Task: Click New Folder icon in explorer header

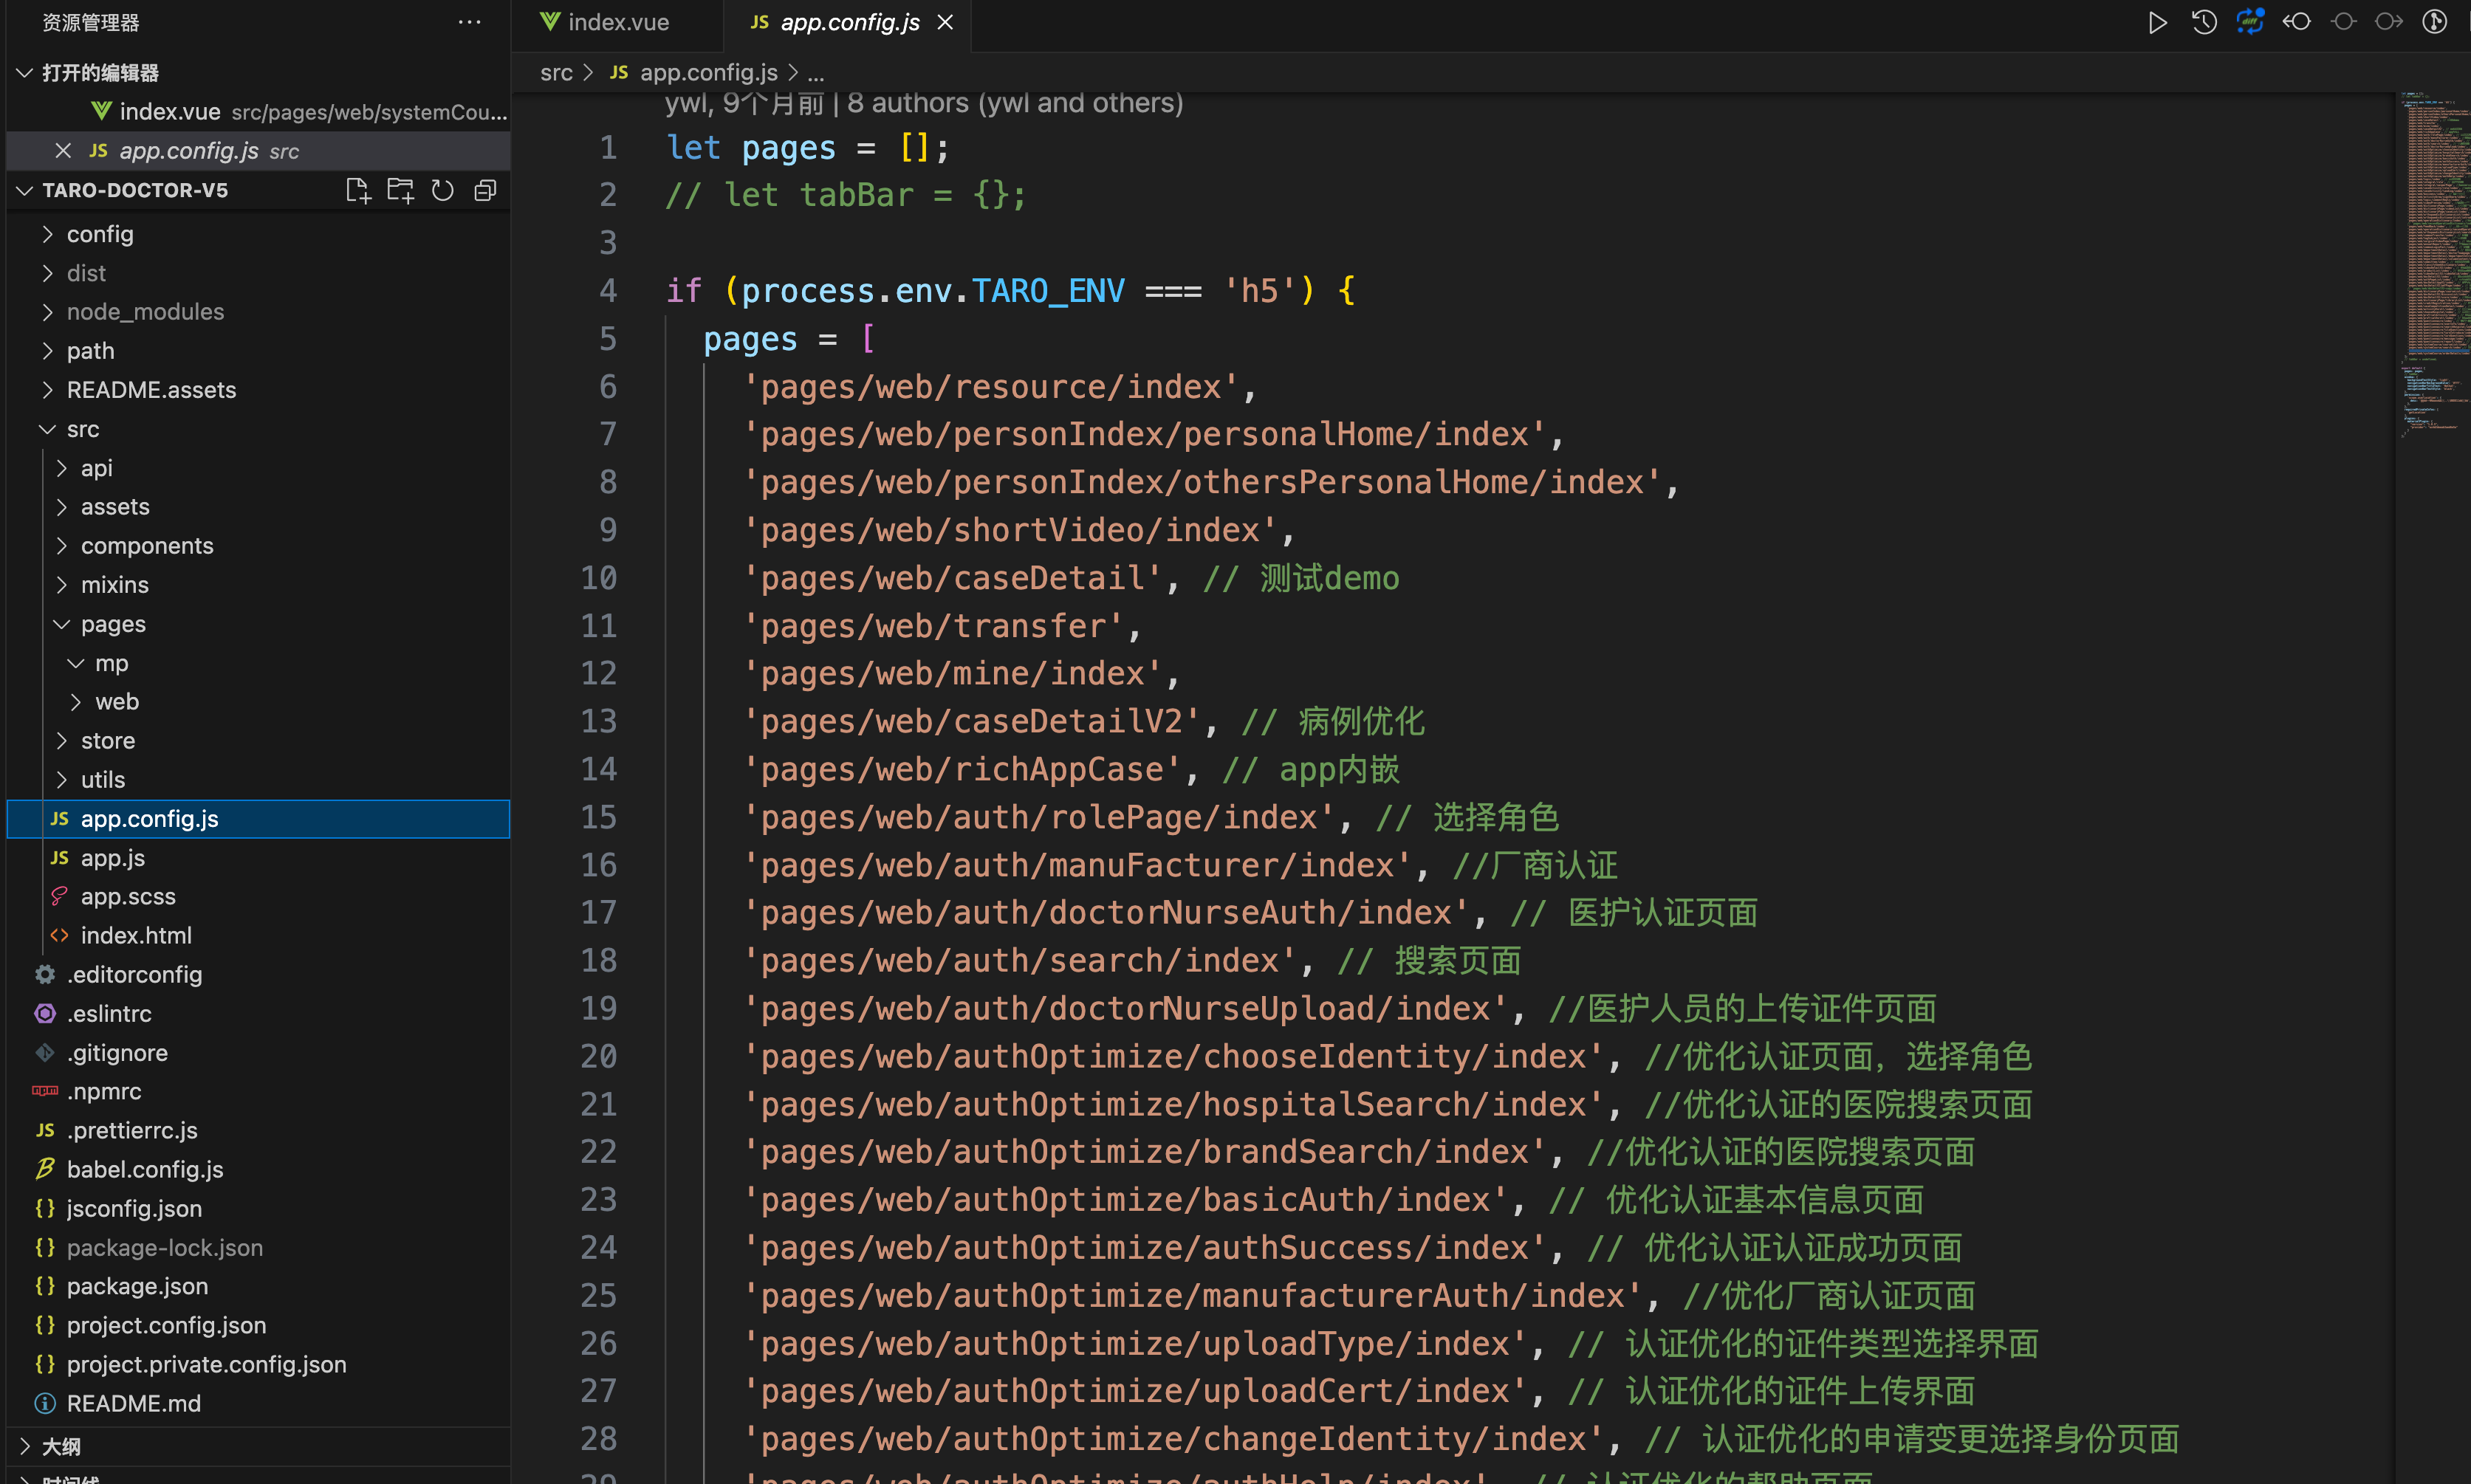Action: [400, 190]
